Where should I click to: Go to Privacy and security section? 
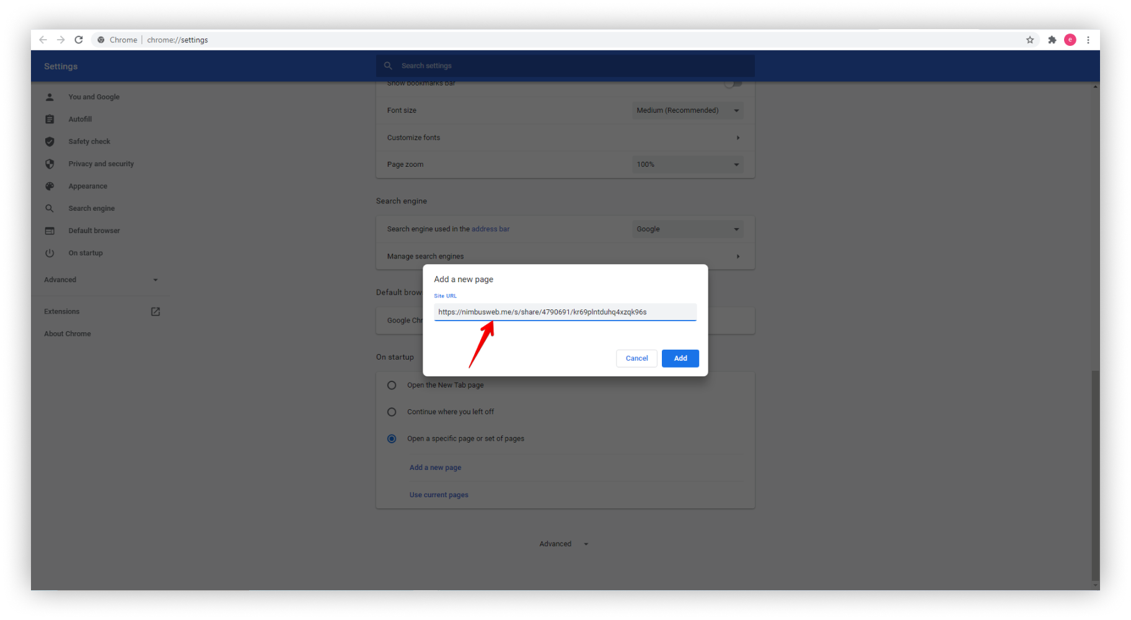pyautogui.click(x=101, y=164)
